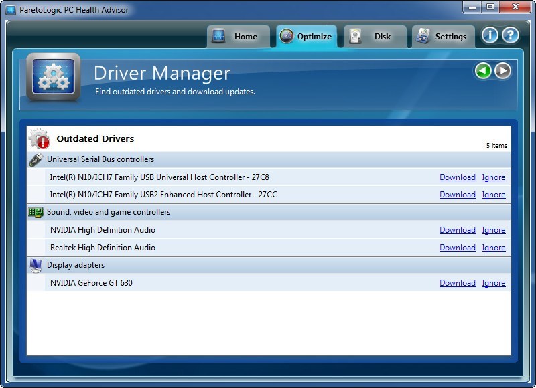Click the Outdated Drivers heading
Screen dimensions: 536x388
[95, 138]
